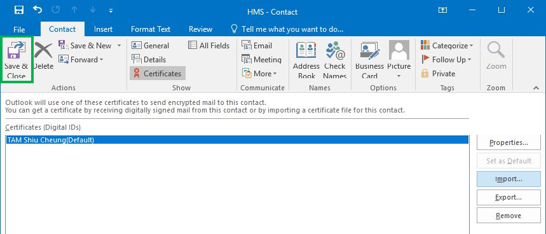Remove the selected certificate
Screen dimensions: 546x234
point(508,216)
